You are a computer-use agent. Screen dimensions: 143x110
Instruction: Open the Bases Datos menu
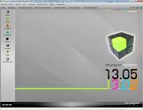coord(4,4)
